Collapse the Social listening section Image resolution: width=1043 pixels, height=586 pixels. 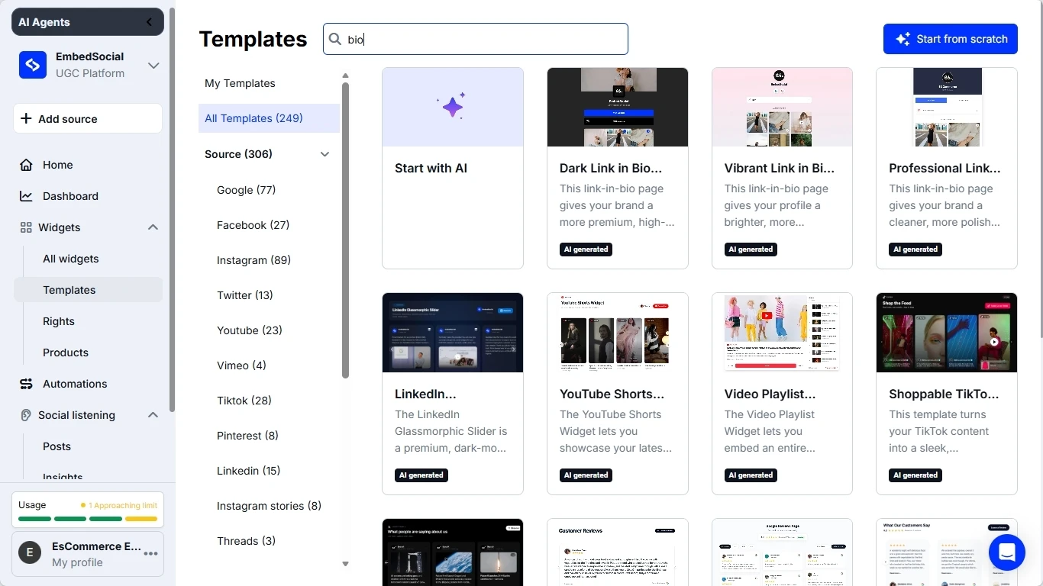153,415
